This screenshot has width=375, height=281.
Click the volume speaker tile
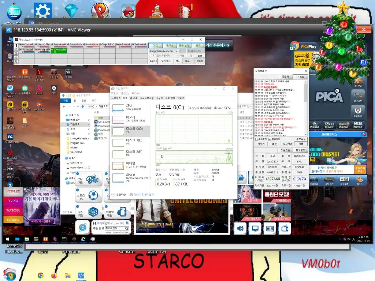[240, 229]
